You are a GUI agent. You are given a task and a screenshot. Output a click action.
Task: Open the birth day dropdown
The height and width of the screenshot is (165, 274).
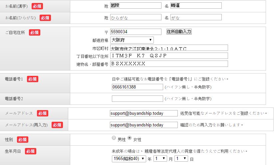click(x=181, y=159)
